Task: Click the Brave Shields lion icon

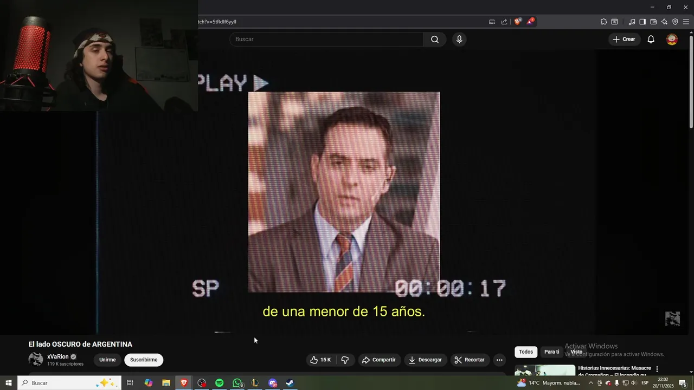Action: [x=518, y=22]
